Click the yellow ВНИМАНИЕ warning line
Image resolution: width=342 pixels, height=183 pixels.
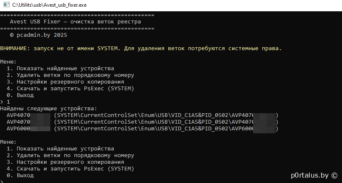[141, 48]
